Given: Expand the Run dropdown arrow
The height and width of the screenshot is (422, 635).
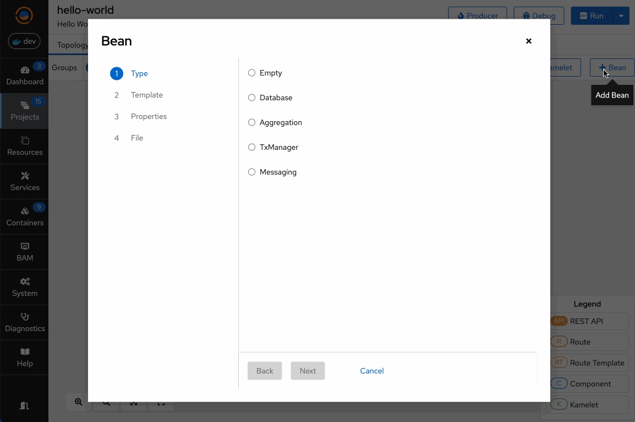Looking at the screenshot, I should [x=621, y=16].
